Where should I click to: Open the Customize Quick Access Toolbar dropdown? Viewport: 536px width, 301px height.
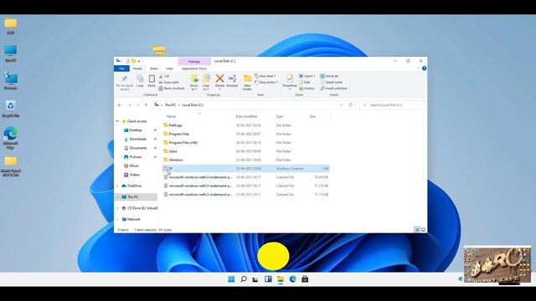139,61
